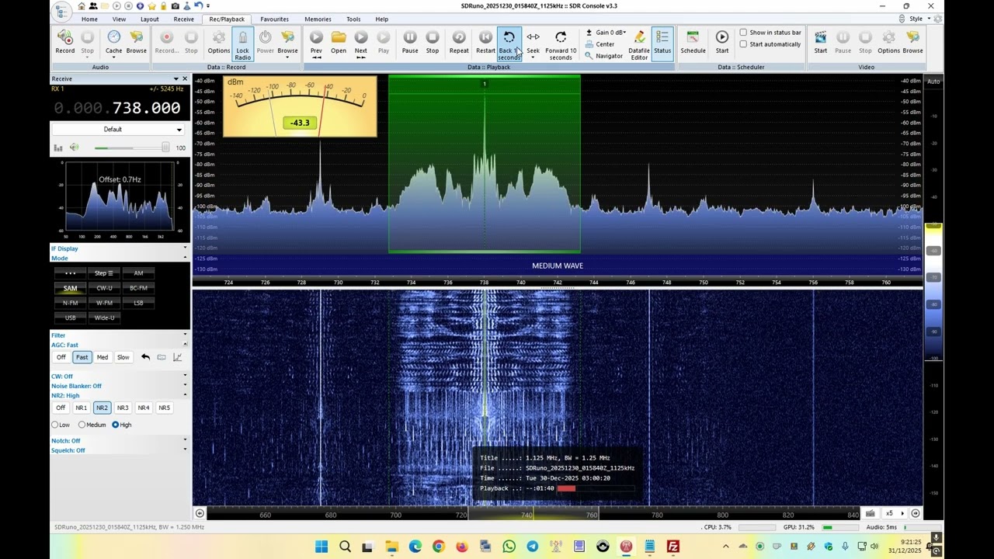Image resolution: width=994 pixels, height=559 pixels.
Task: Open the Gain 0 dB dropdown
Action: click(606, 33)
